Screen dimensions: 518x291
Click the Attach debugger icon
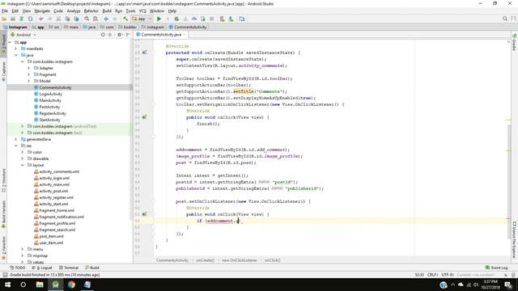(x=203, y=19)
